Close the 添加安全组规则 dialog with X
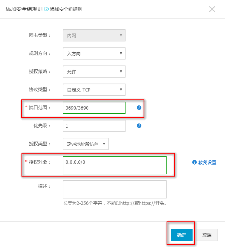The width and height of the screenshot is (225, 247). point(212,9)
